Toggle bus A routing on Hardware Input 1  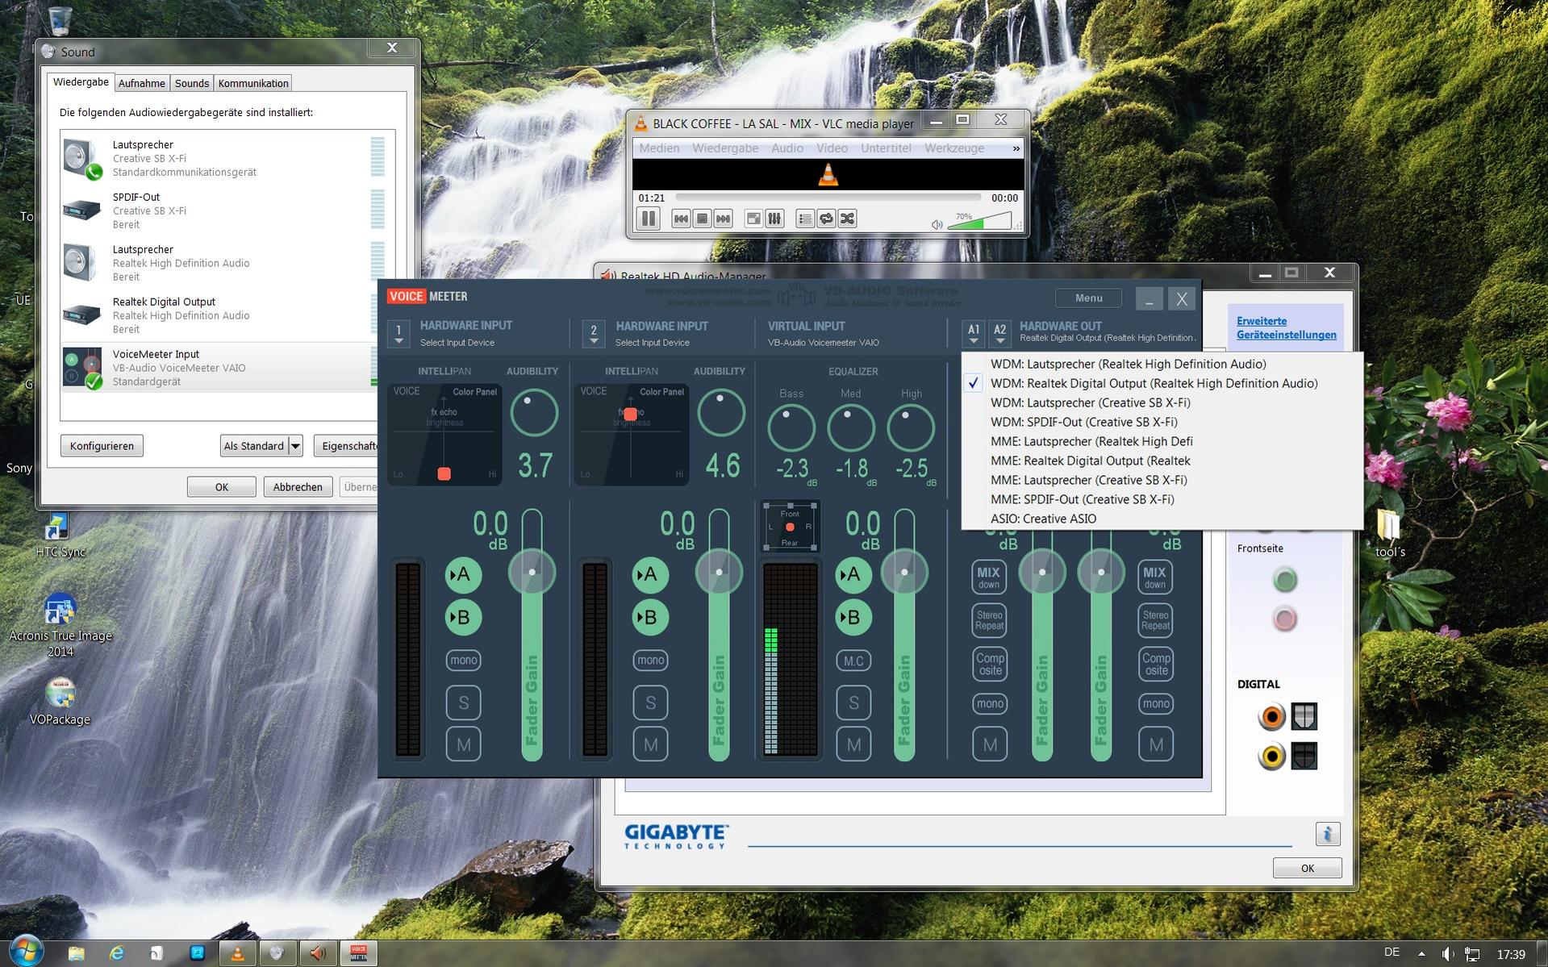tap(463, 575)
